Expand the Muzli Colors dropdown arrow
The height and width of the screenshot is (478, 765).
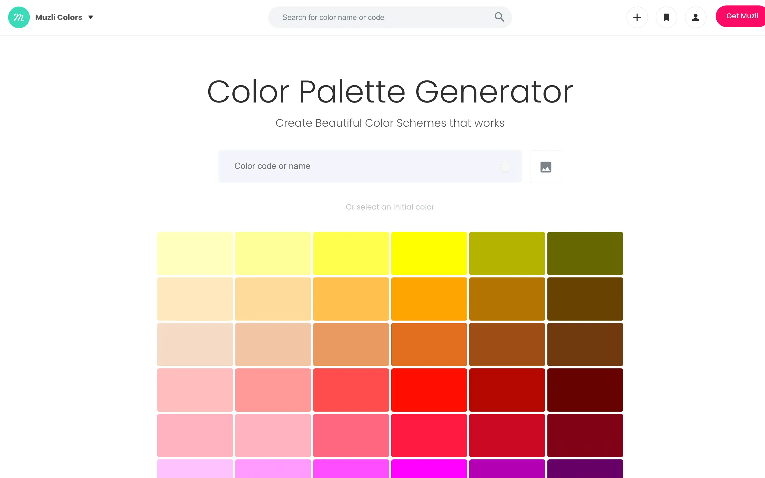[x=91, y=17]
